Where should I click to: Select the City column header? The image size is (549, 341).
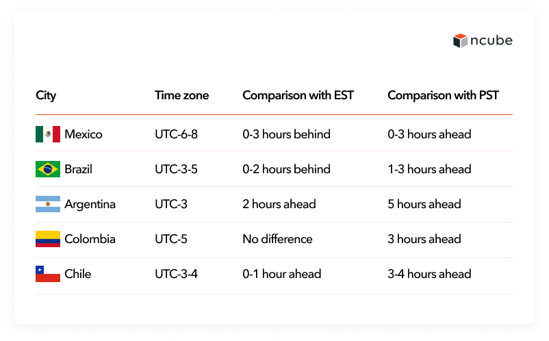tap(46, 96)
